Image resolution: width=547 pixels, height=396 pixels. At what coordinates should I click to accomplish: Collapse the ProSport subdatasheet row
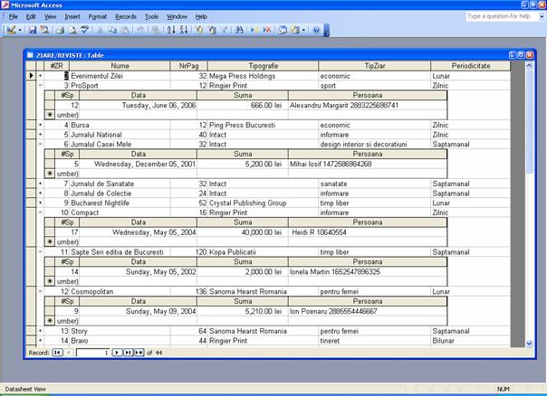click(x=40, y=85)
